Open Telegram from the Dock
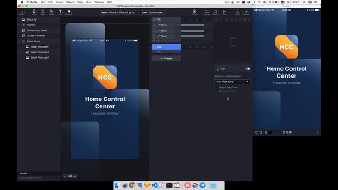 (202, 185)
